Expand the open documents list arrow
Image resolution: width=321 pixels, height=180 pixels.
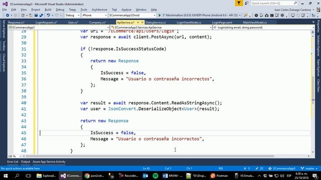(x=313, y=22)
